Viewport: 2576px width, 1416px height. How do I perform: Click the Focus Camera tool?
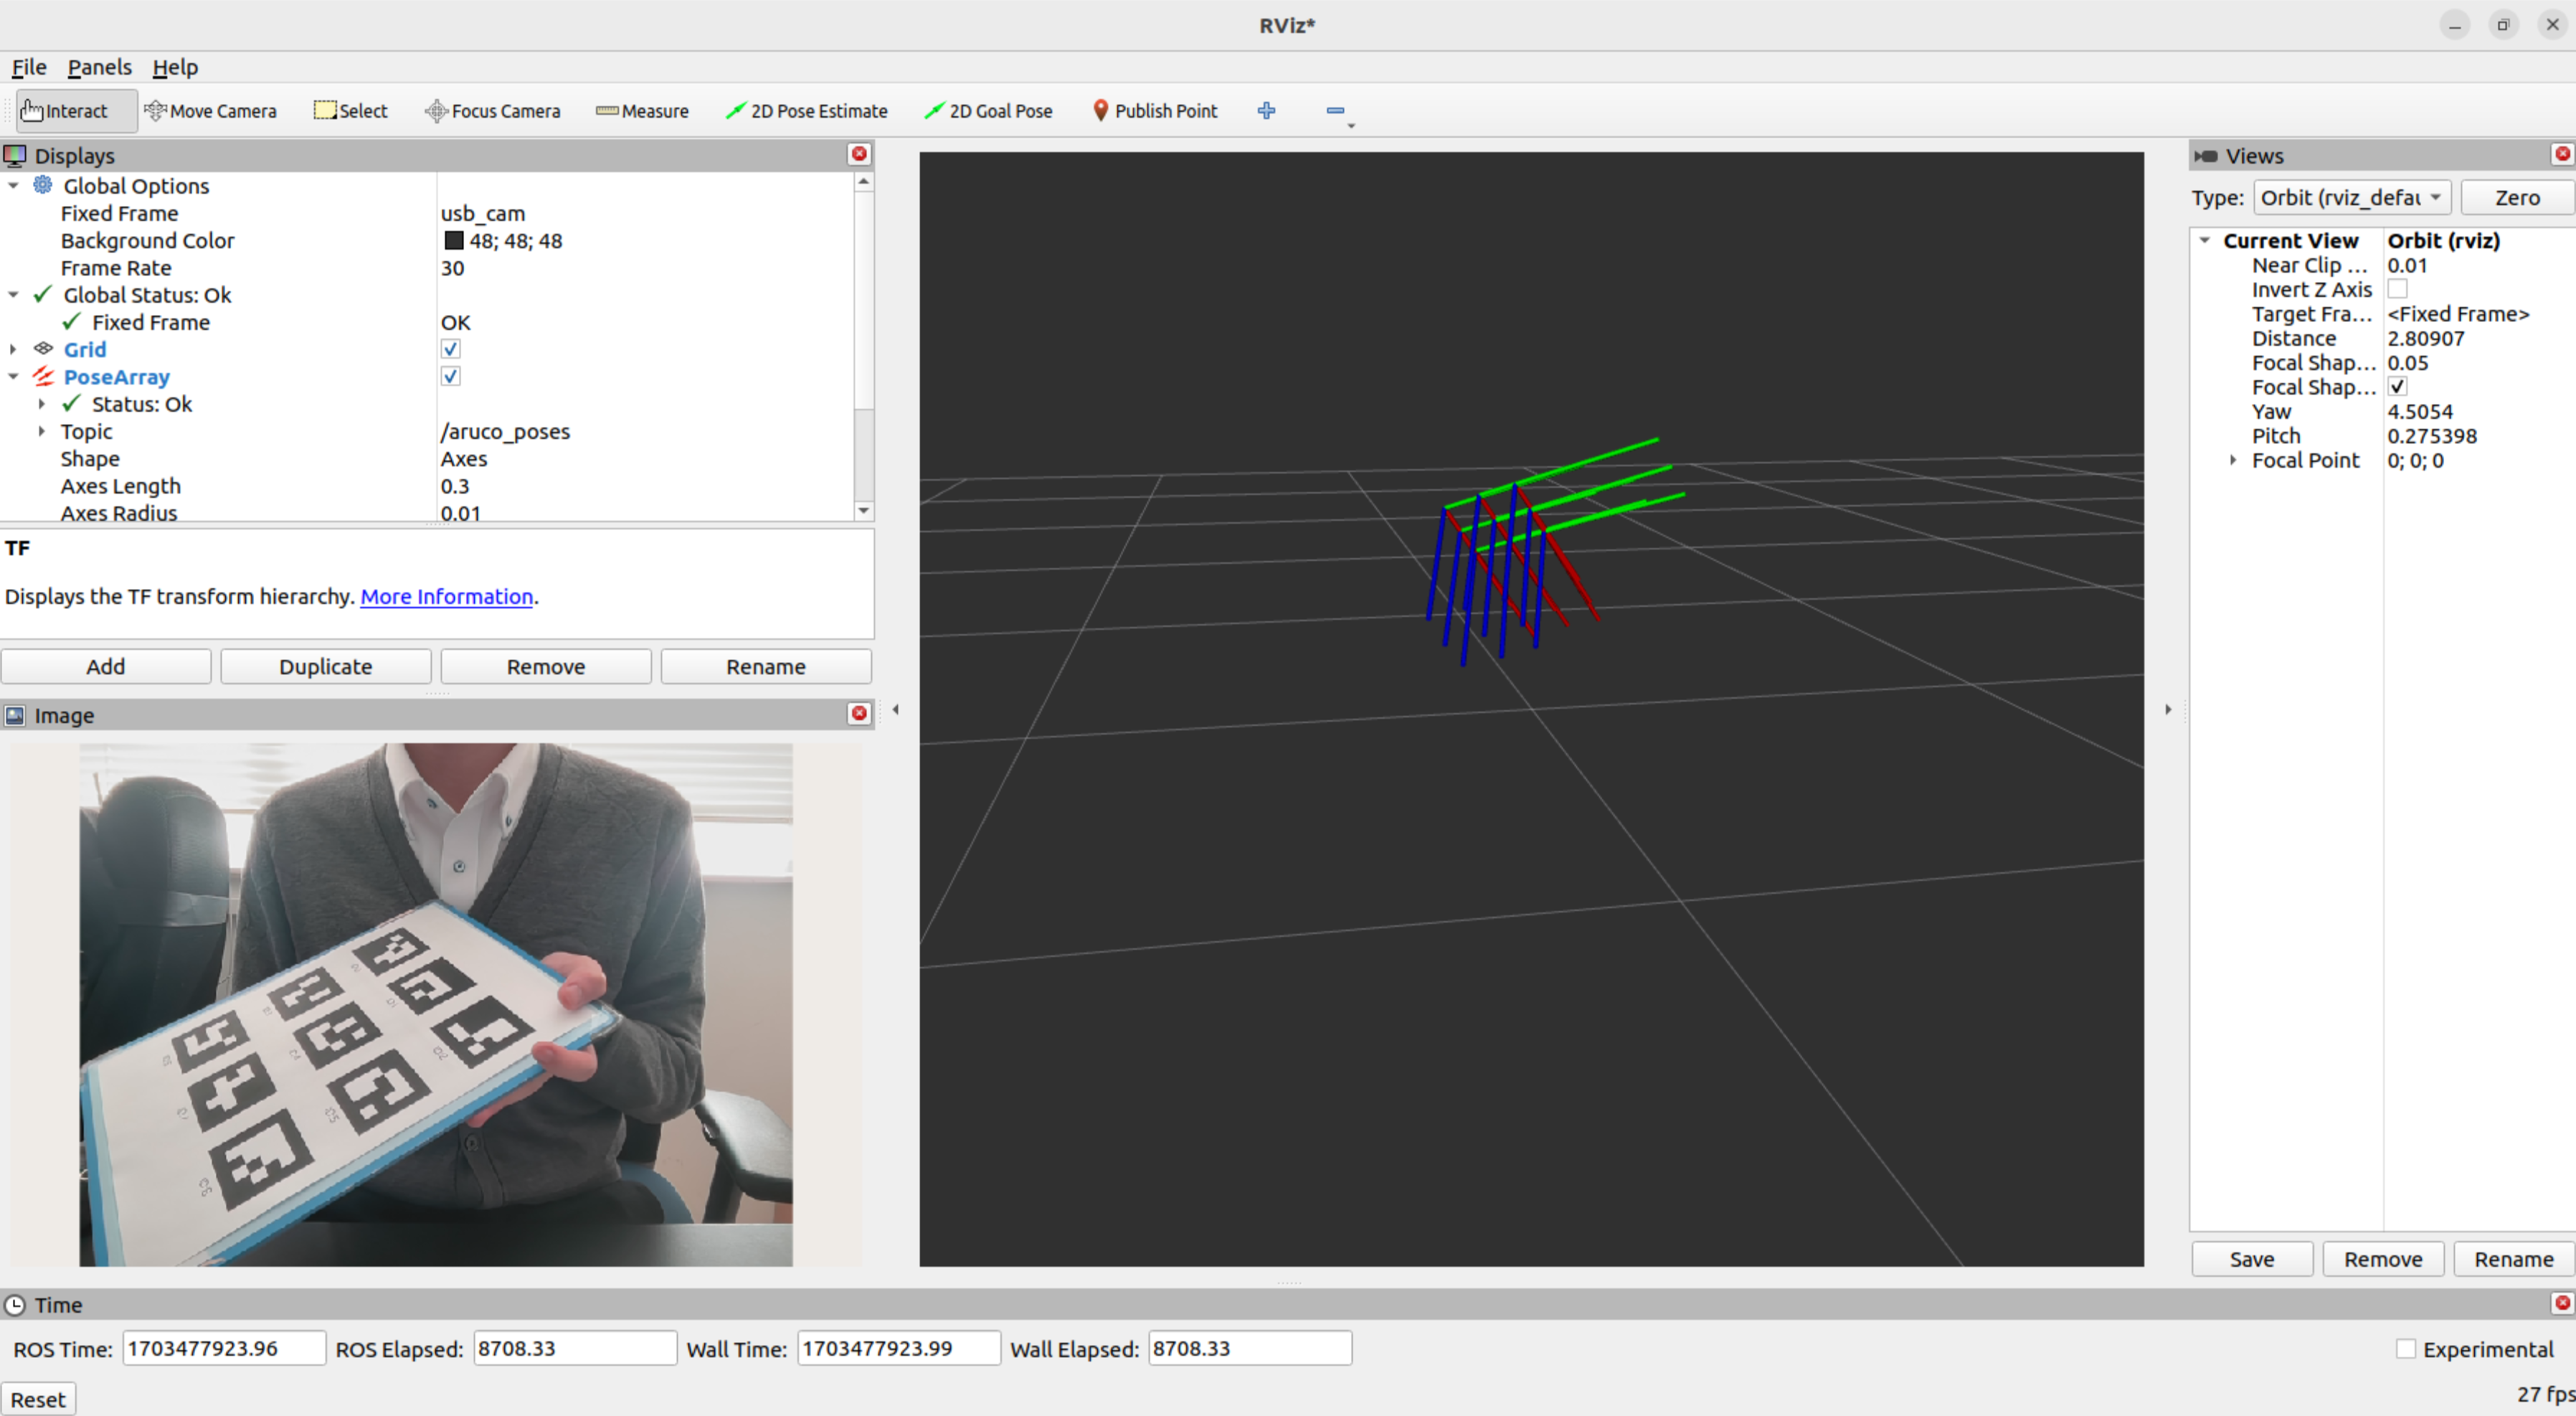click(493, 111)
